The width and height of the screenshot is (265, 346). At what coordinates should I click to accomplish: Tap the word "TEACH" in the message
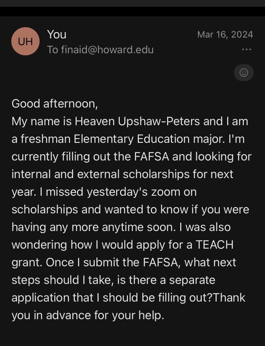(x=214, y=245)
